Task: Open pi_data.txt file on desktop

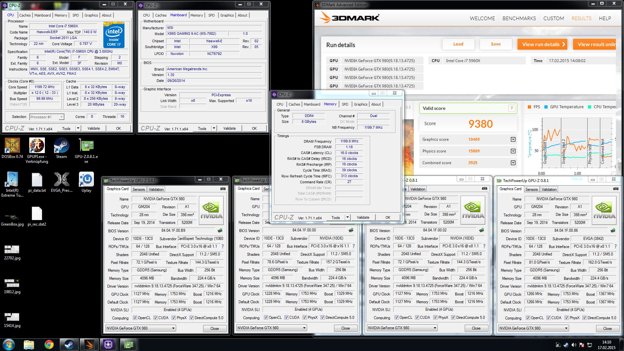Action: coord(37,182)
